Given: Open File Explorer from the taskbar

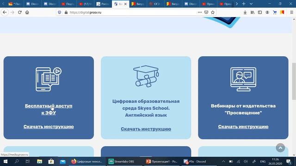Looking at the screenshot, I should (39, 161).
